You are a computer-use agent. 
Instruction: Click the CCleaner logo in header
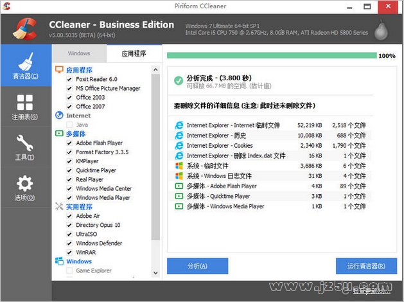pyautogui.click(x=25, y=29)
